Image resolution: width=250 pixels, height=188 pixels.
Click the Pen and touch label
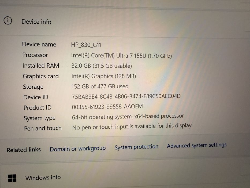point(43,128)
